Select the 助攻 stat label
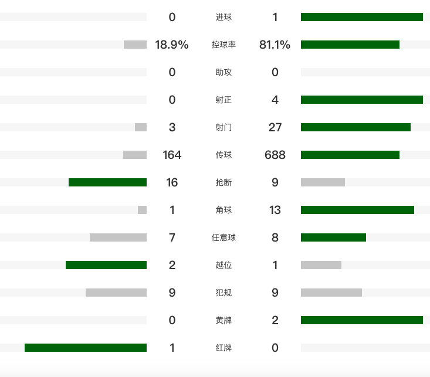 (x=224, y=72)
